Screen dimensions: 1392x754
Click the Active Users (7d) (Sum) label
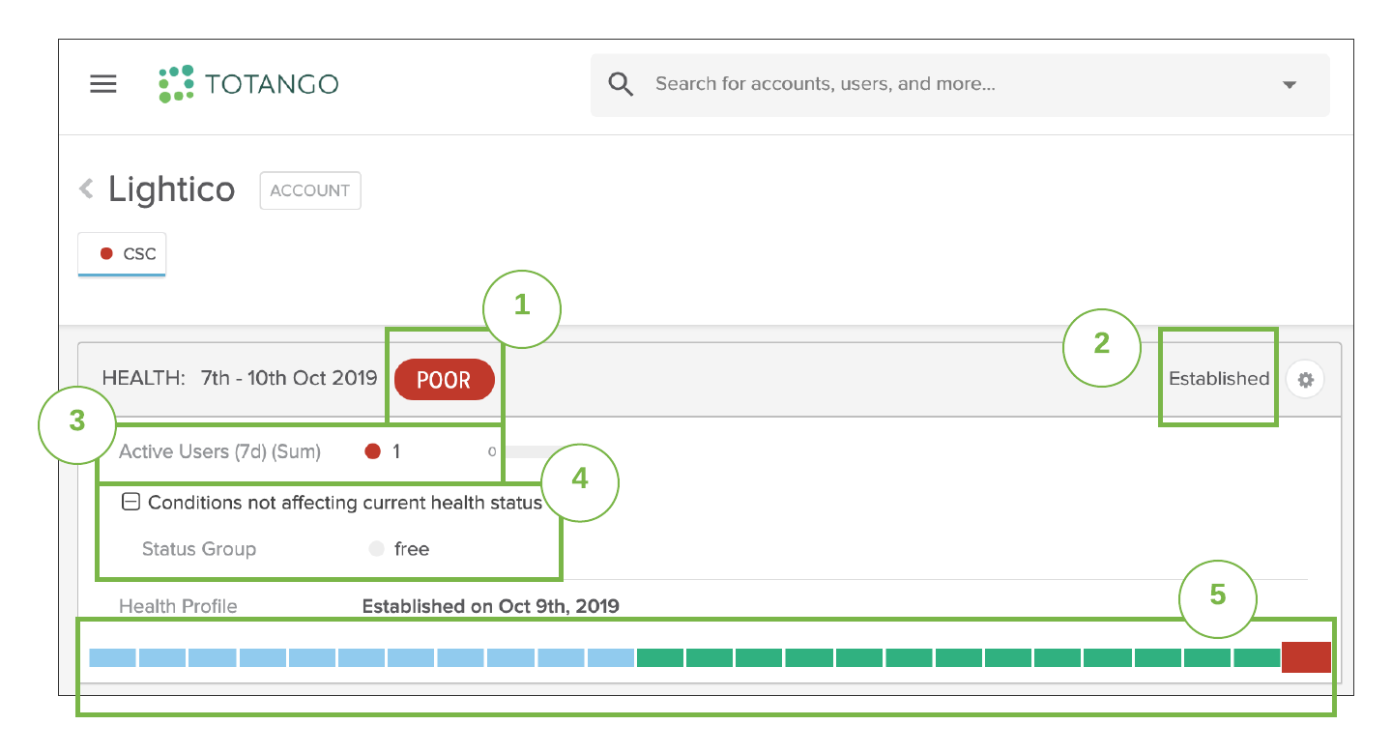(x=219, y=451)
